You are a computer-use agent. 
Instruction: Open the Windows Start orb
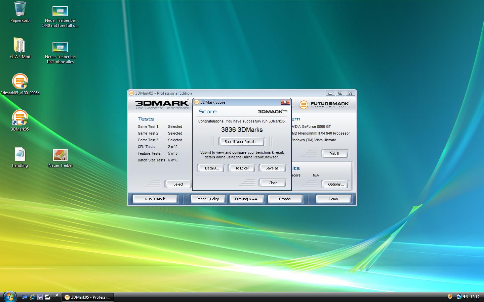pos(10,297)
